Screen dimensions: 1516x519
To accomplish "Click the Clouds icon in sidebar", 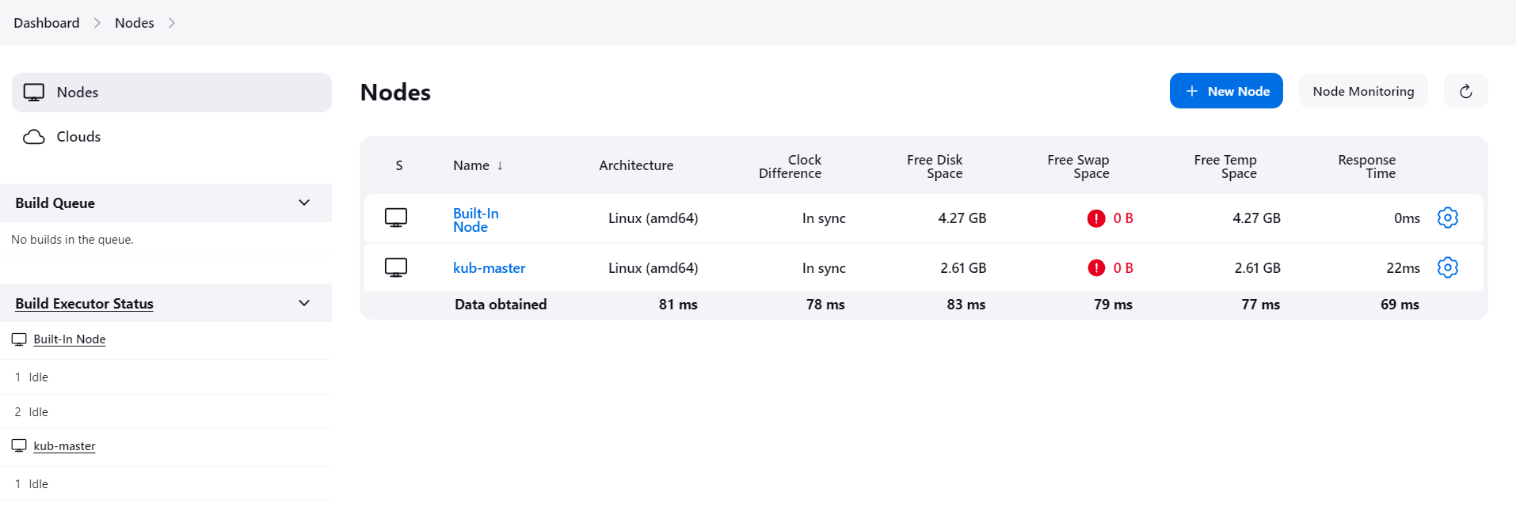I will (x=34, y=137).
